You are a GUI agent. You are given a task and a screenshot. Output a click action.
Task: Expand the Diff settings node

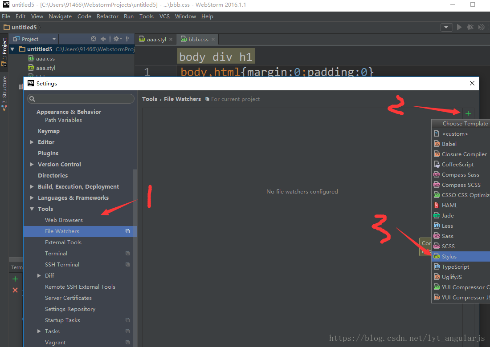pyautogui.click(x=39, y=275)
